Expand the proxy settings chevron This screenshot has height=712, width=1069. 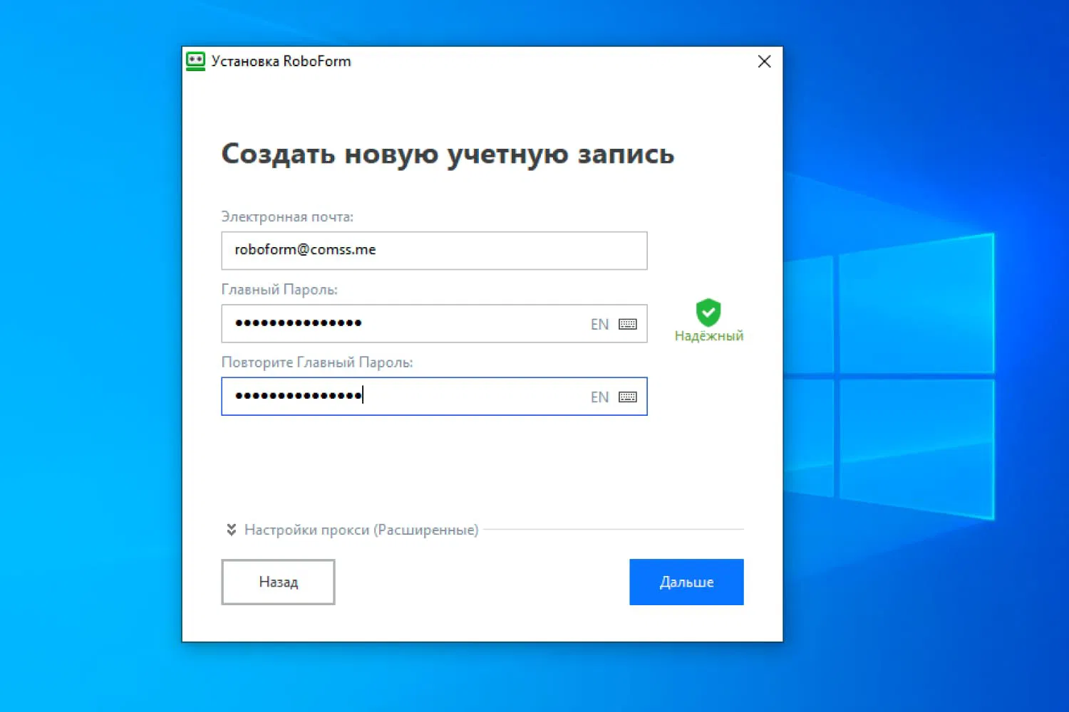tap(232, 530)
